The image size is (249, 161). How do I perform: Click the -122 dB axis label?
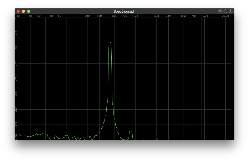coord(16,125)
